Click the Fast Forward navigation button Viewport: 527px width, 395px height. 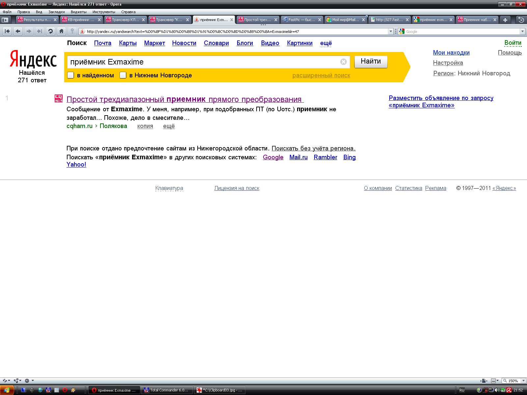pyautogui.click(x=39, y=31)
